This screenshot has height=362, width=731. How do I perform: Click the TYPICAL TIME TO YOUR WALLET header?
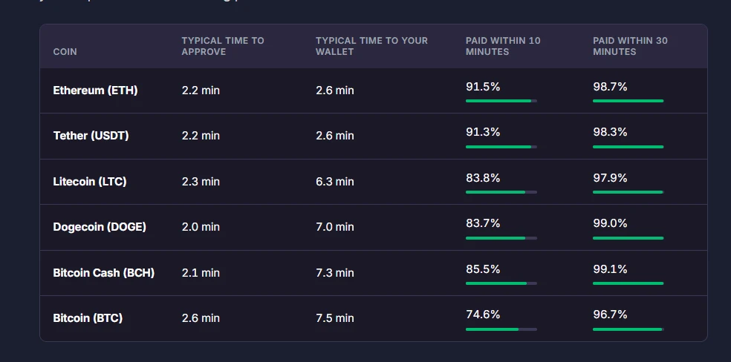371,46
